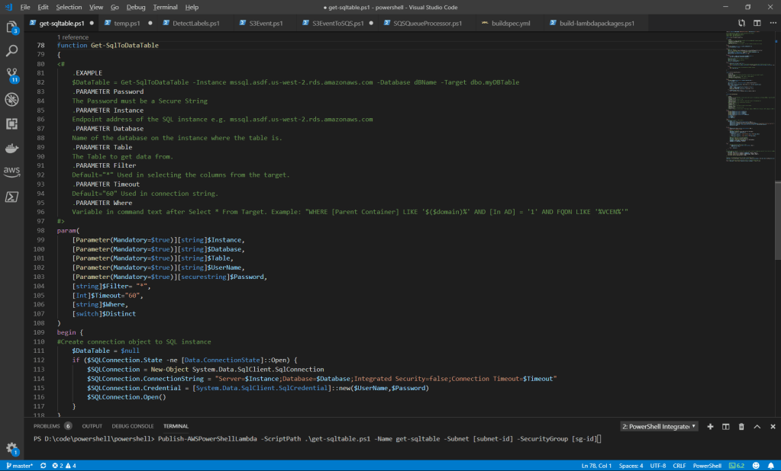Click the open changes icon in editor toolbar
Image resolution: width=781 pixels, height=471 pixels.
point(741,23)
